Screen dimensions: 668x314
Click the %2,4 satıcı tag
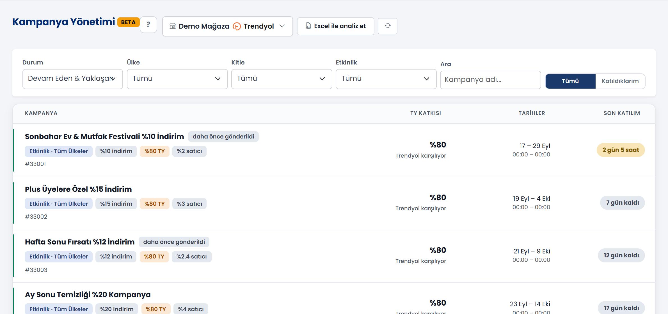(192, 257)
